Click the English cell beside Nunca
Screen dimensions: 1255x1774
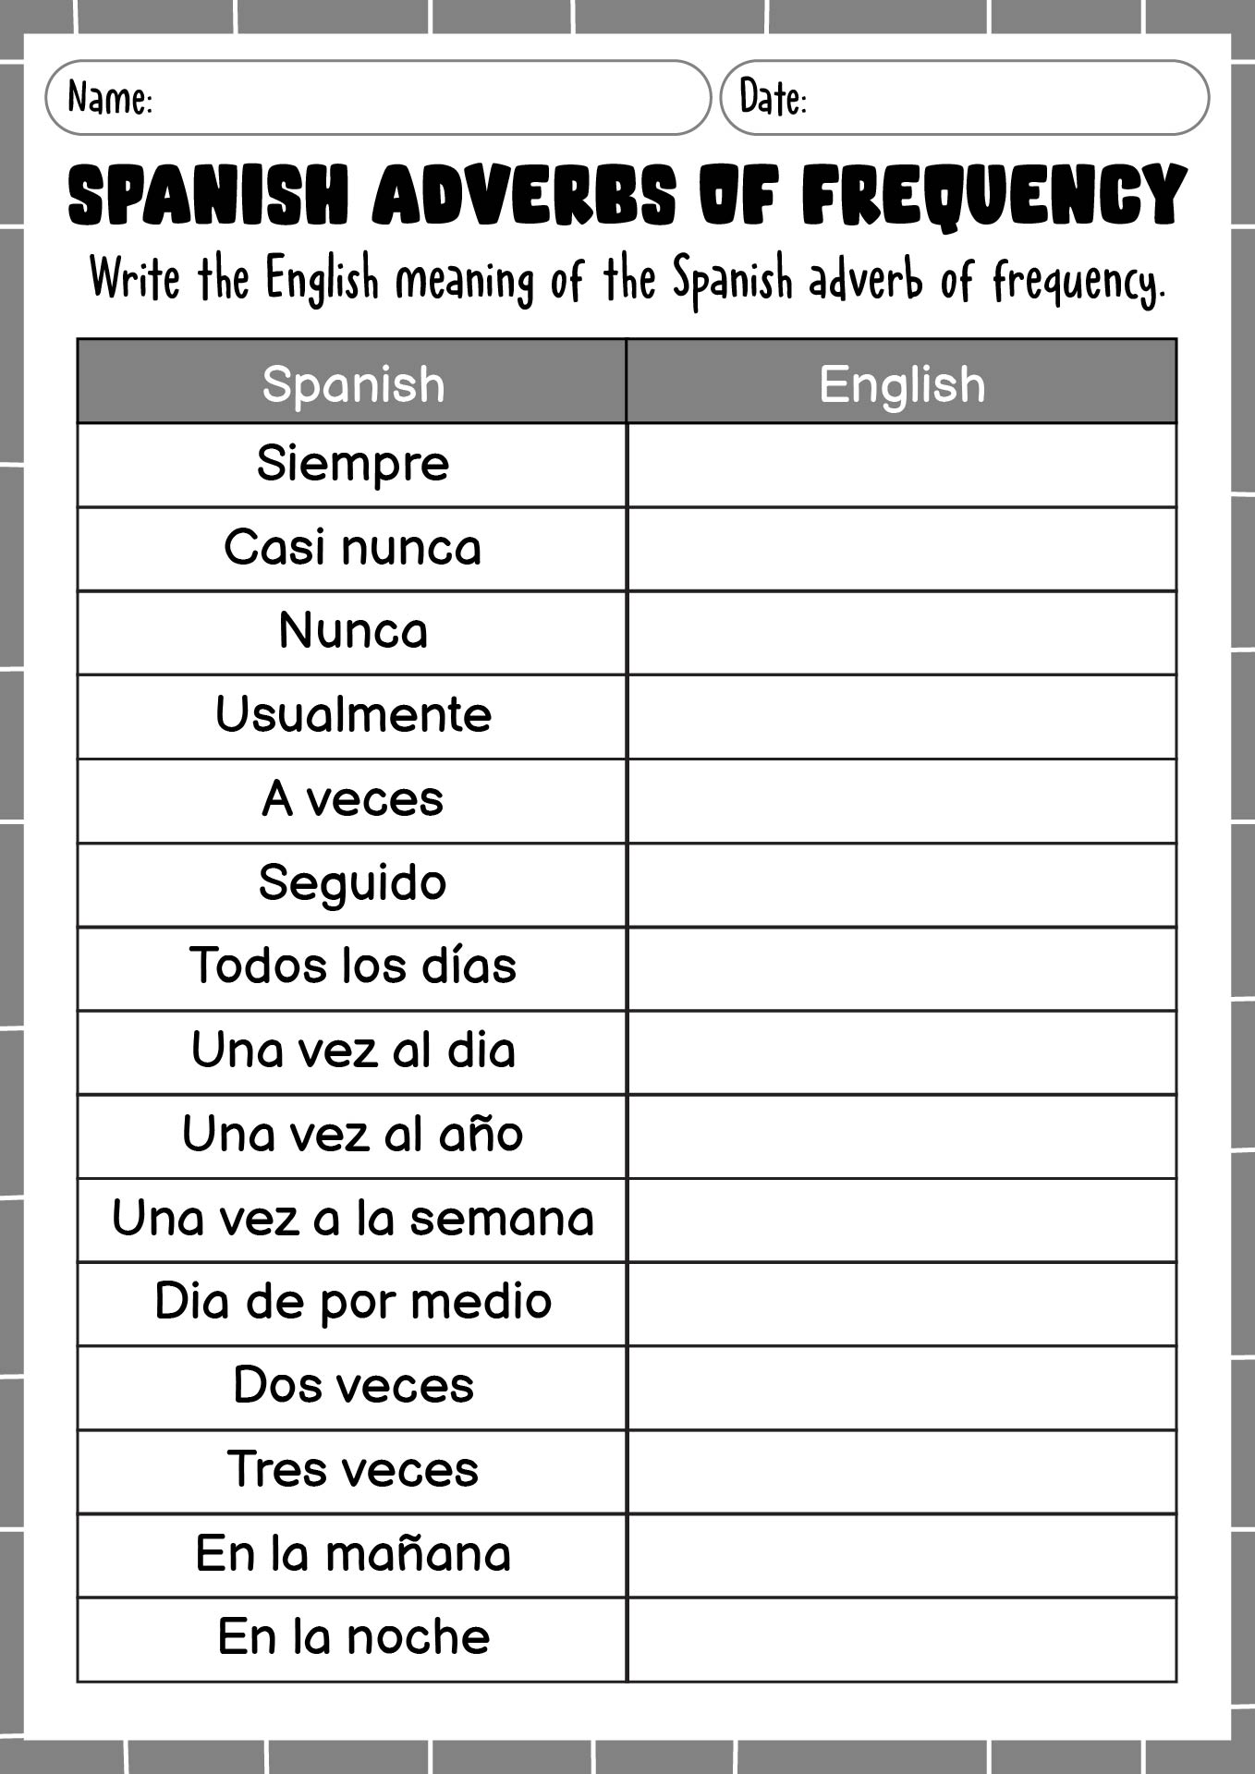click(x=901, y=633)
